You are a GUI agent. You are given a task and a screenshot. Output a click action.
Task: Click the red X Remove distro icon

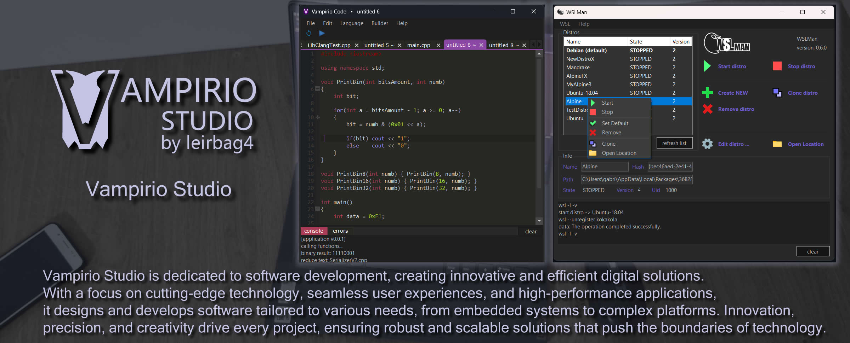tap(707, 109)
